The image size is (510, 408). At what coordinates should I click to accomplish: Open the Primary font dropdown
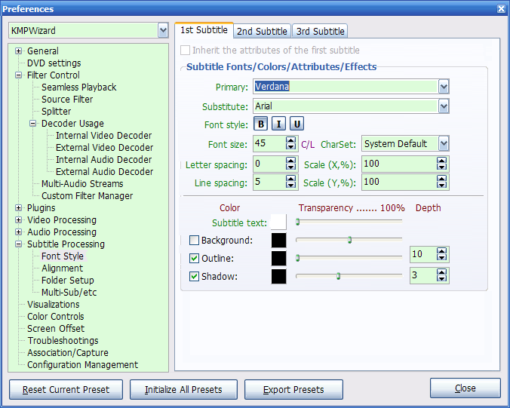444,87
